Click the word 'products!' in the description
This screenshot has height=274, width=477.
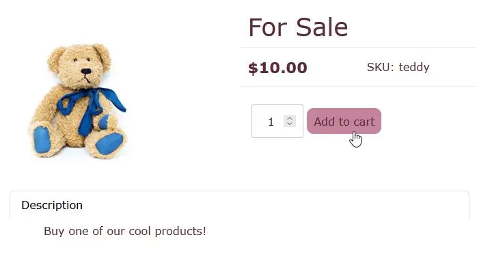[180, 232]
